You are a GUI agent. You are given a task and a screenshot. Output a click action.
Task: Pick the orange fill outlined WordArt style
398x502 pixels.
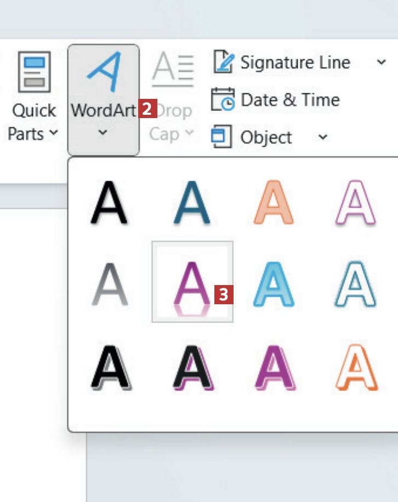[274, 204]
